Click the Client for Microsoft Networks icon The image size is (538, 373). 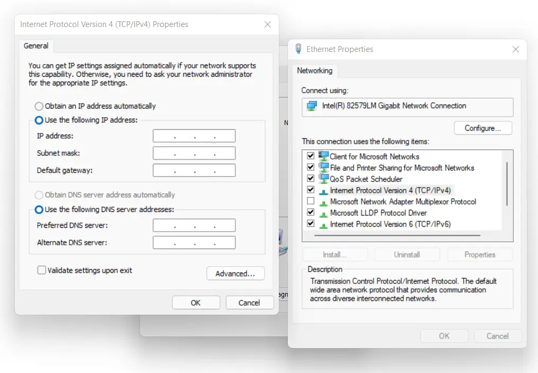[323, 156]
